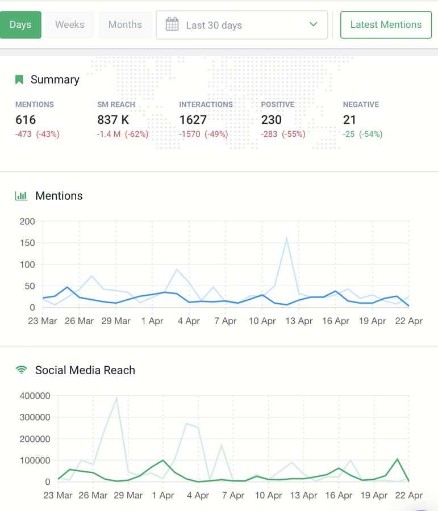The height and width of the screenshot is (511, 438).
Task: Click the 1 Apr label on Social Media Reach chart
Action: tap(163, 495)
